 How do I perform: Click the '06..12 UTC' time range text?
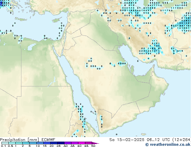point(158,140)
